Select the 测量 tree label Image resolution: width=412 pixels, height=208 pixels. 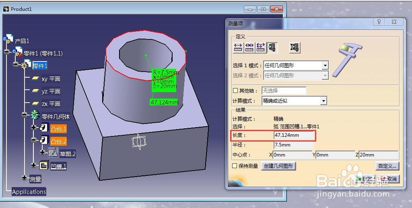[35, 179]
